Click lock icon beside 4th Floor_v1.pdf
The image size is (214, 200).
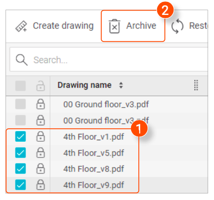pos(40,136)
